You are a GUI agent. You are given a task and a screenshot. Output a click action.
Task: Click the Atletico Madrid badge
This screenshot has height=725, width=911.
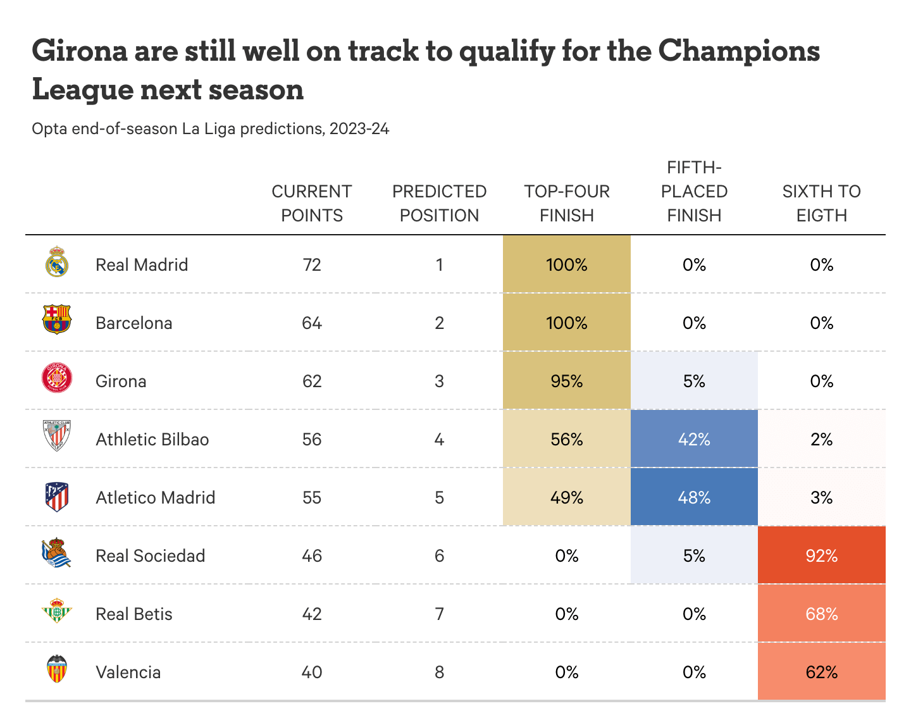click(x=57, y=497)
